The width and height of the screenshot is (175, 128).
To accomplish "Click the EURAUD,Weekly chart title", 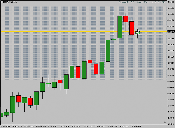I will click(x=10, y=2).
